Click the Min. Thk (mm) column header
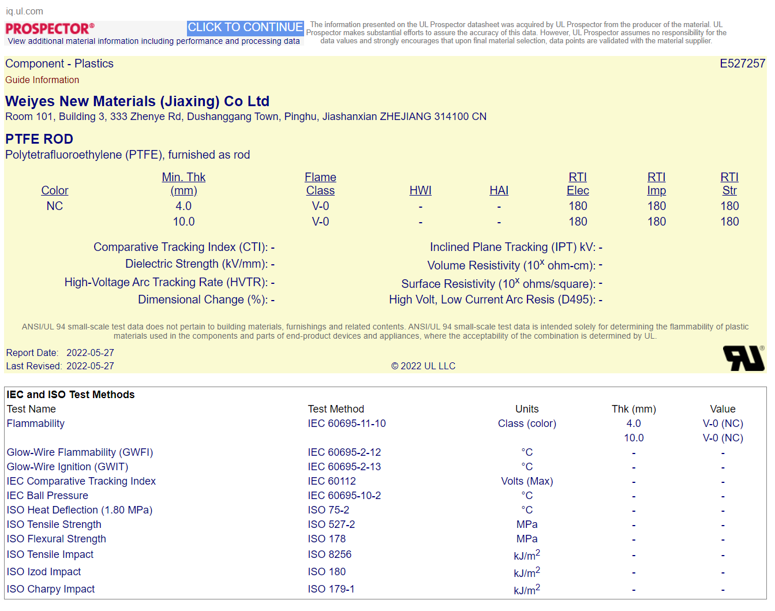 [184, 183]
